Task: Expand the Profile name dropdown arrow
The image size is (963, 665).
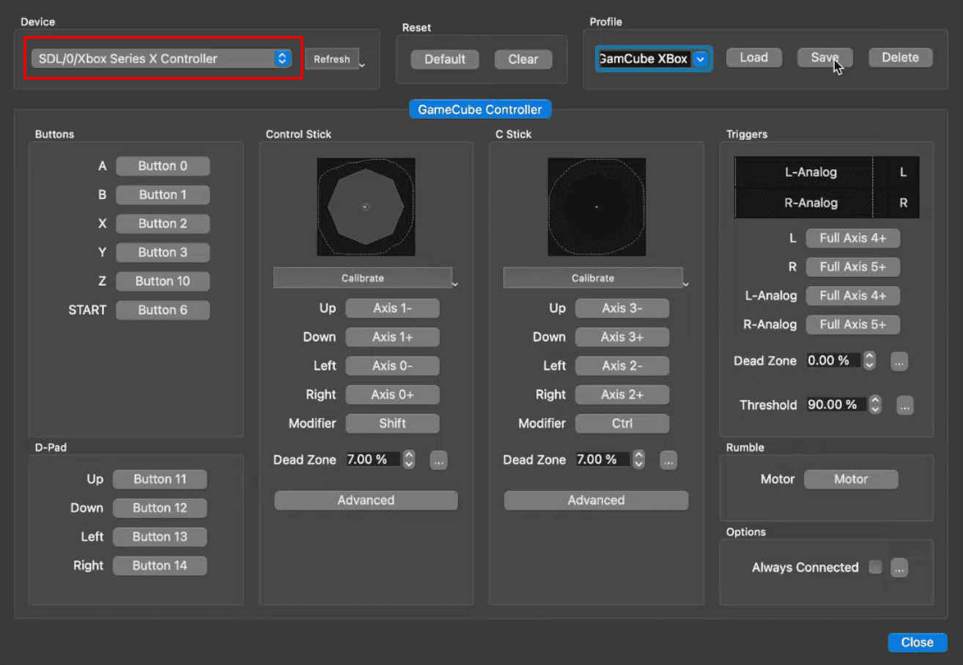Action: tap(701, 59)
